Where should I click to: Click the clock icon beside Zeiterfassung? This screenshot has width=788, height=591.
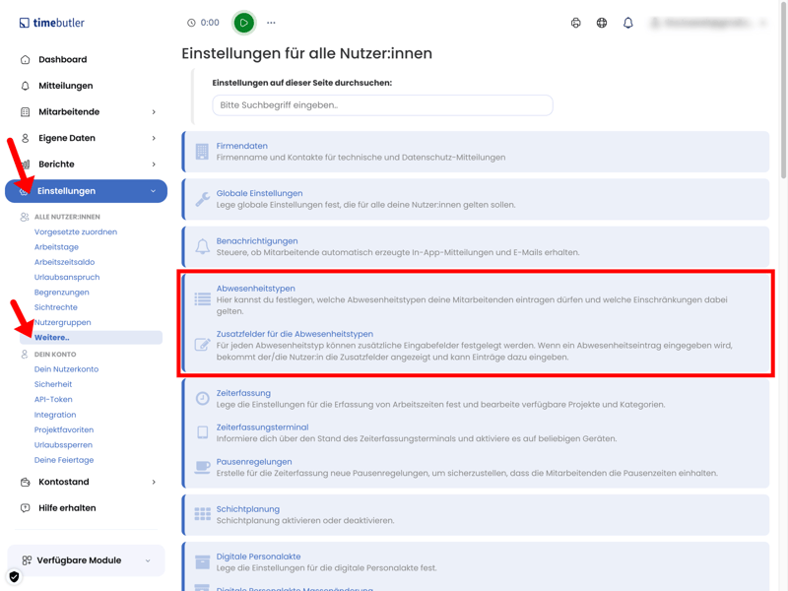pos(203,398)
